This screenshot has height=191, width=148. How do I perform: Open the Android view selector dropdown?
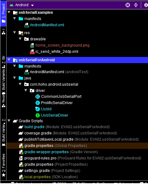point(22,5)
